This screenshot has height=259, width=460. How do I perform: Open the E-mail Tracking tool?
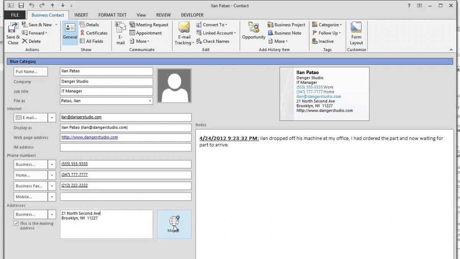click(184, 33)
